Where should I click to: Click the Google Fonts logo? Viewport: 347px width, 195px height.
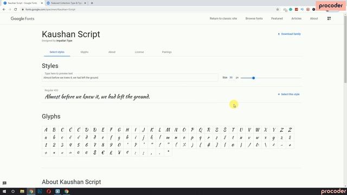click(22, 18)
